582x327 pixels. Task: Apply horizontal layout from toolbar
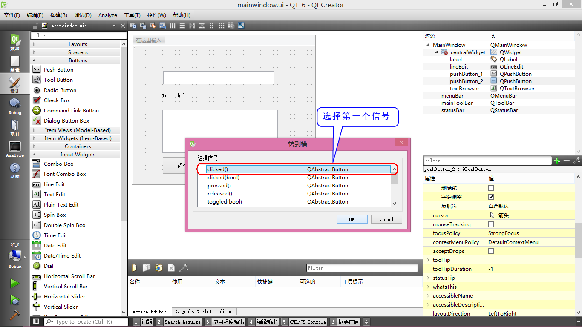173,26
